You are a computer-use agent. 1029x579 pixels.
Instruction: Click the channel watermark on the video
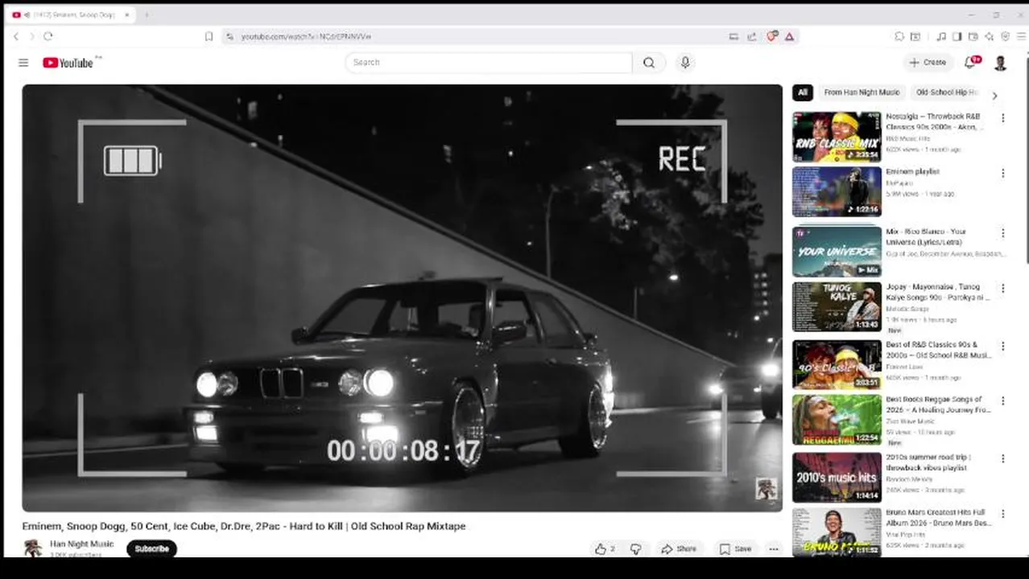[765, 489]
